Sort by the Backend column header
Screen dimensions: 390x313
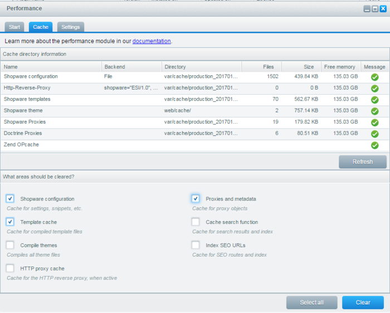pyautogui.click(x=131, y=67)
